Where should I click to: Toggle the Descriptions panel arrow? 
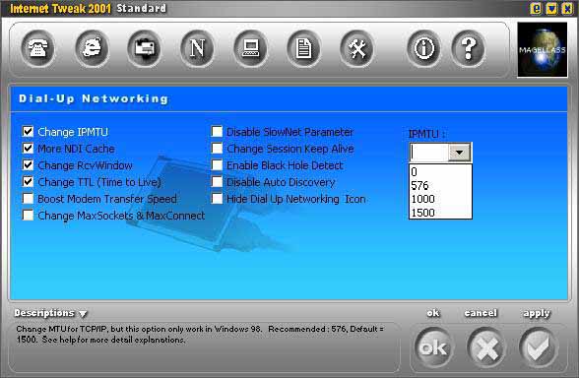[83, 314]
